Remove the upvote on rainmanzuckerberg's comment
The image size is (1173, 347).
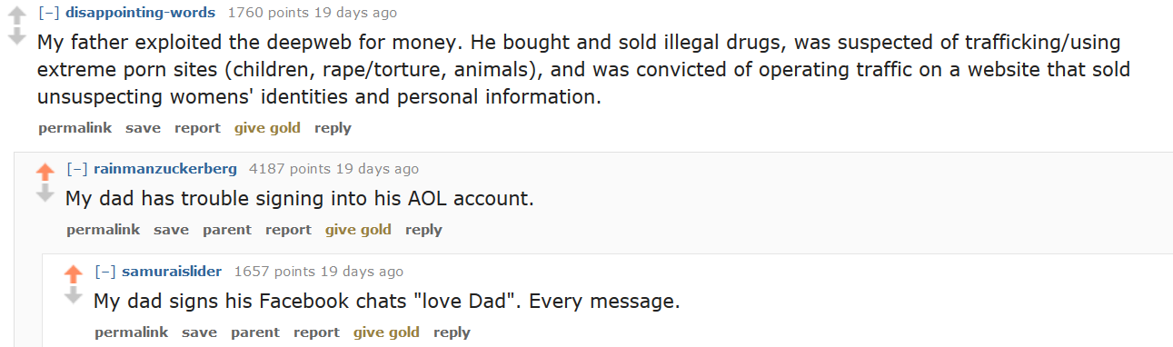45,171
